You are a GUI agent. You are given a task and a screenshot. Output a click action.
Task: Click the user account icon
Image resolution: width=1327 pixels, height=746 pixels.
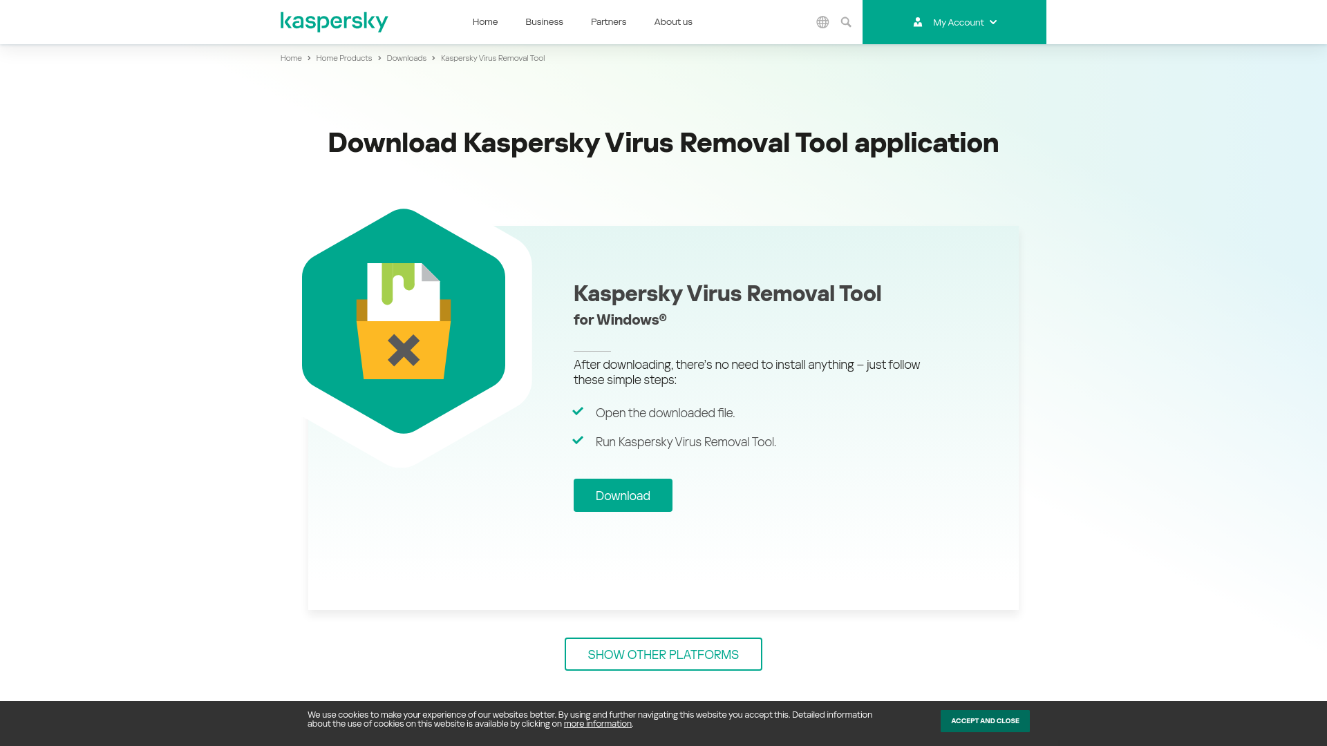(918, 22)
